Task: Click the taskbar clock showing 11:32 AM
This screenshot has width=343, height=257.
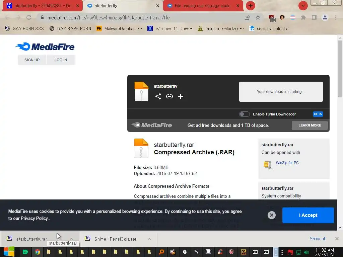Action: pyautogui.click(x=325, y=252)
